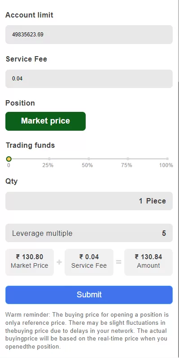
Task: Click the Amount ₹ 130.84 box
Action: tap(148, 262)
